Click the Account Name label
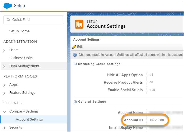184x132 pixels. tap(130, 112)
